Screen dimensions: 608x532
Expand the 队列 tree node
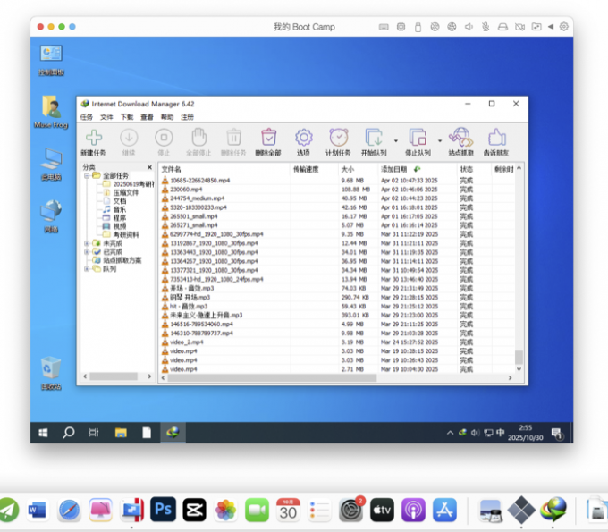[x=87, y=268]
